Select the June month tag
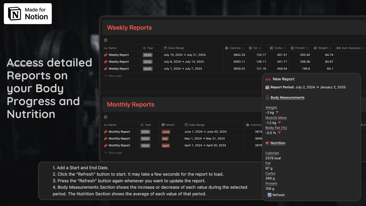This screenshot has width=366, height=206. click(x=166, y=132)
